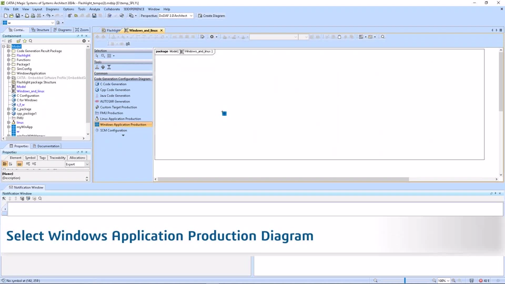Image resolution: width=505 pixels, height=284 pixels.
Task: Expand the cpp_package1 node
Action: point(9,114)
